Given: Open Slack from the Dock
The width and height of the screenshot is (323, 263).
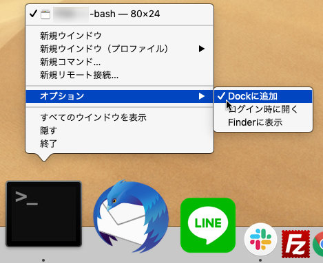Looking at the screenshot, I should (x=260, y=239).
